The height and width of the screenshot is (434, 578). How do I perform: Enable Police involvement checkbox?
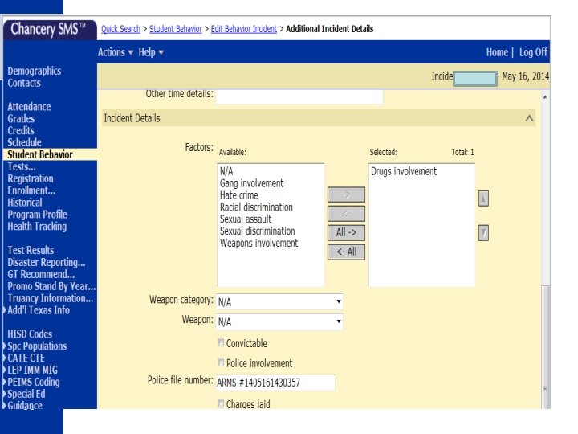click(x=221, y=362)
